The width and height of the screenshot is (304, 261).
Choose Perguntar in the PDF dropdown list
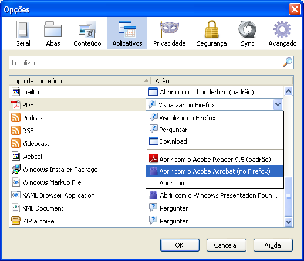click(215, 130)
